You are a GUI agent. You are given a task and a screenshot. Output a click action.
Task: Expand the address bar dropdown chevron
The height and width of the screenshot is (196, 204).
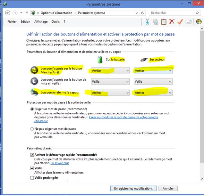[137, 13]
